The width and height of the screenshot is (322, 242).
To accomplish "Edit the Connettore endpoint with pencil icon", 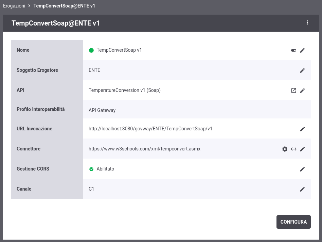I will [x=302, y=149].
